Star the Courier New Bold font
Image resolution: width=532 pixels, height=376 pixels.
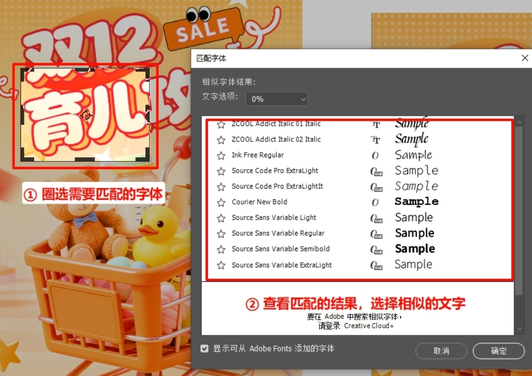click(x=221, y=202)
